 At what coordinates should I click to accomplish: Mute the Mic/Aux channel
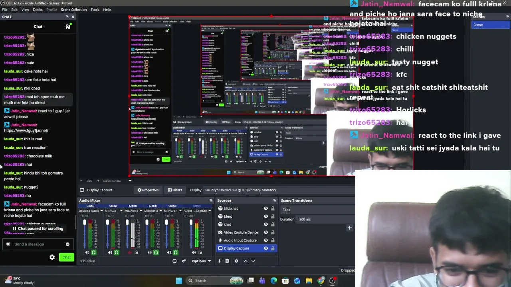(x=110, y=252)
